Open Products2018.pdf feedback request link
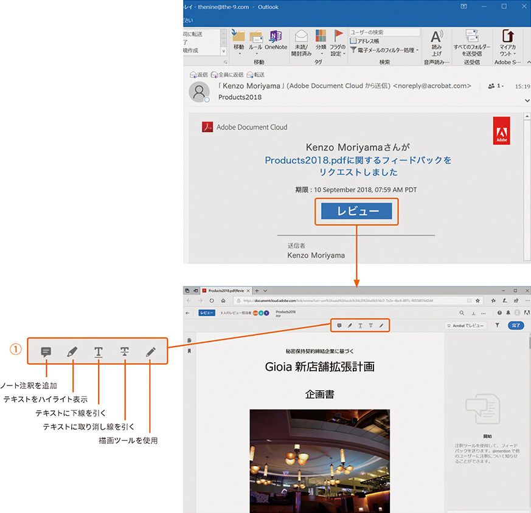 pos(358,166)
